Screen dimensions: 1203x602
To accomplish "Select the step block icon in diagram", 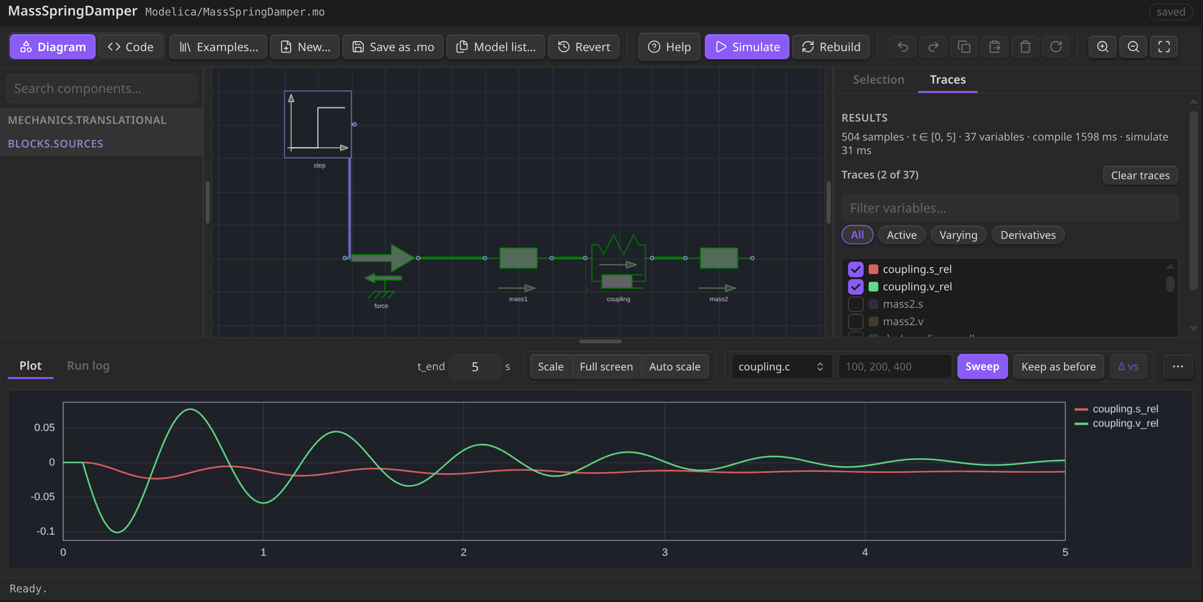I will pos(318,124).
